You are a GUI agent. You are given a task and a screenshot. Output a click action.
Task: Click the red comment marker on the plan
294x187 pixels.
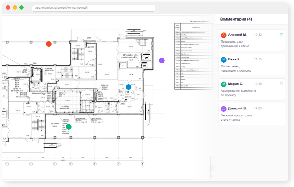pos(49,44)
